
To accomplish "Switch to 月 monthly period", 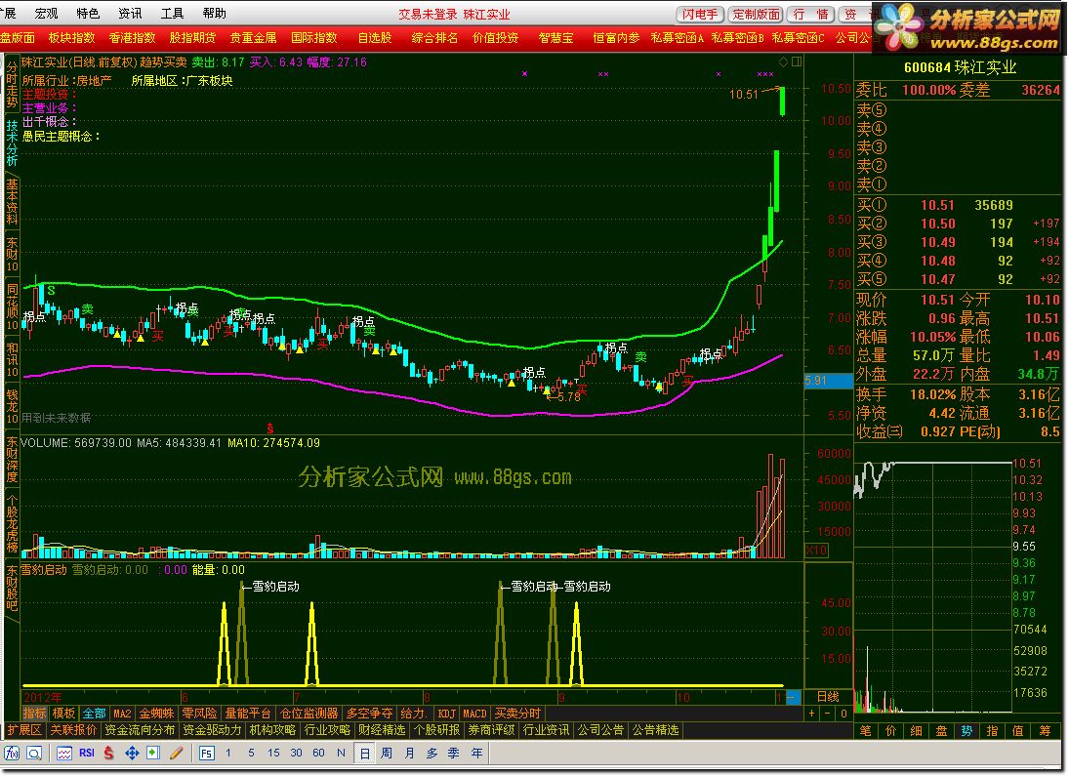I will point(409,753).
